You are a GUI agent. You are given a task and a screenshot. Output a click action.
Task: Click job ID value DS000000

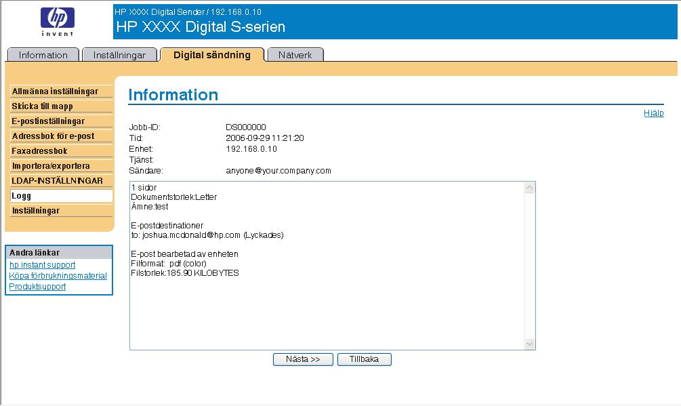[246, 127]
